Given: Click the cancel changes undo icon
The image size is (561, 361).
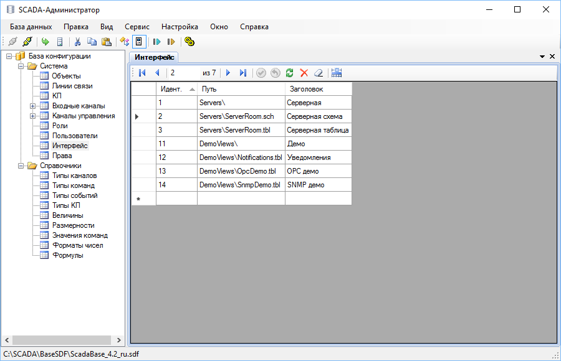Looking at the screenshot, I should click(275, 73).
